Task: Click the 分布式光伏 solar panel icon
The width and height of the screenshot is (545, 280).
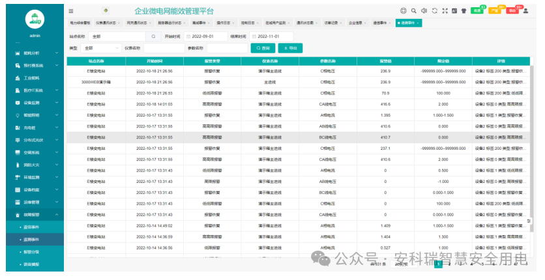Action: click(18, 140)
